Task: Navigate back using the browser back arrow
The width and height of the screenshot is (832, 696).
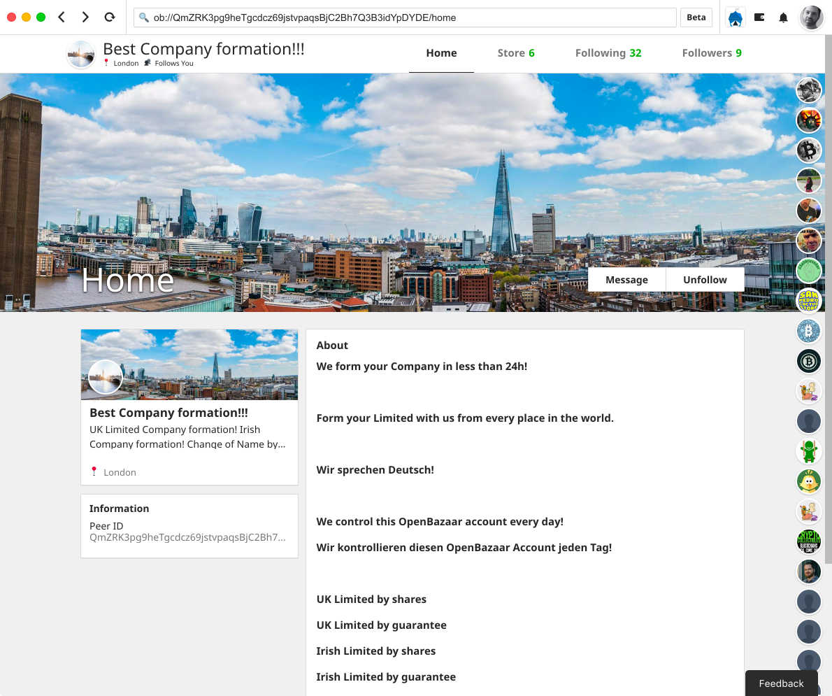Action: [61, 17]
